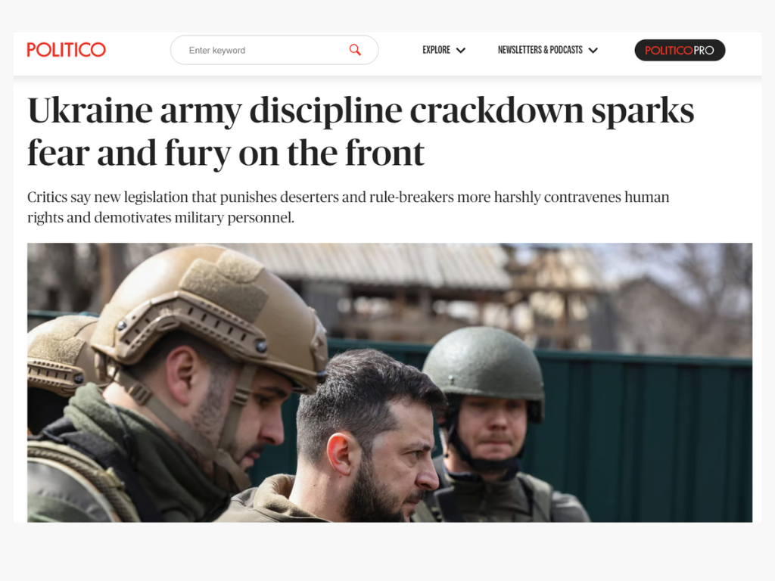Click the POLITICO logo in the header
This screenshot has width=775, height=581.
coord(67,50)
